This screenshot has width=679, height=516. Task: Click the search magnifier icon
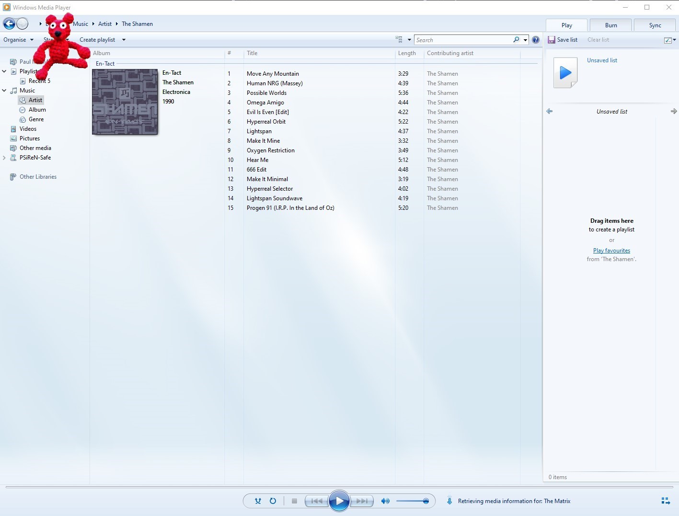click(x=516, y=40)
